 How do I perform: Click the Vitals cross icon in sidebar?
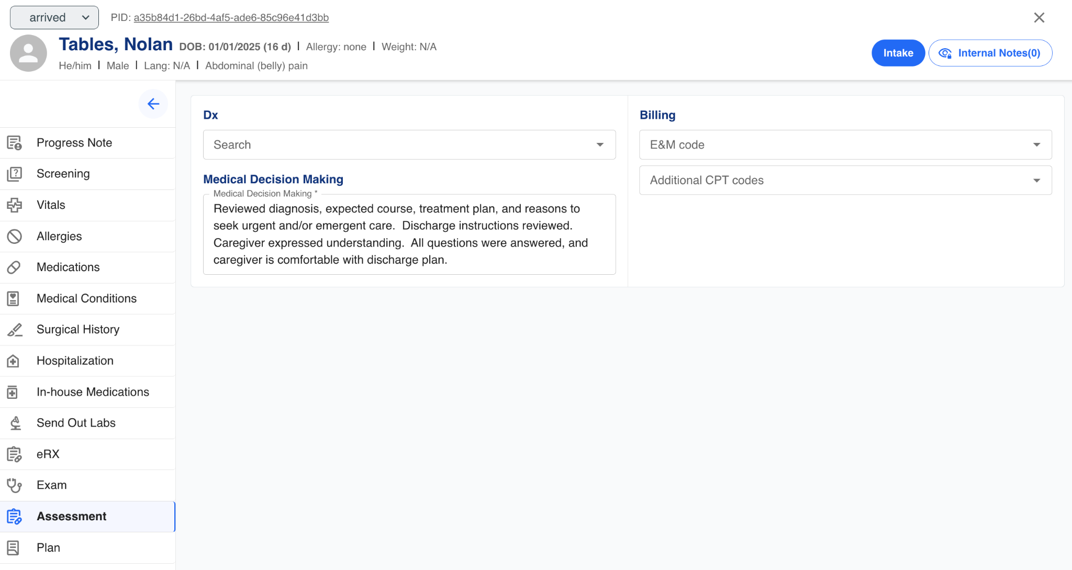click(14, 205)
